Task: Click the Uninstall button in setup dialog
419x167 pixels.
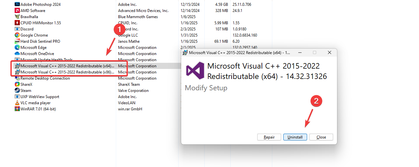Action: coord(295,137)
